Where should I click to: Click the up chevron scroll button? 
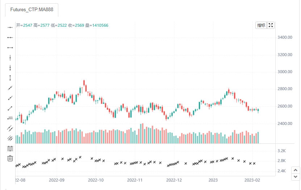(296, 170)
